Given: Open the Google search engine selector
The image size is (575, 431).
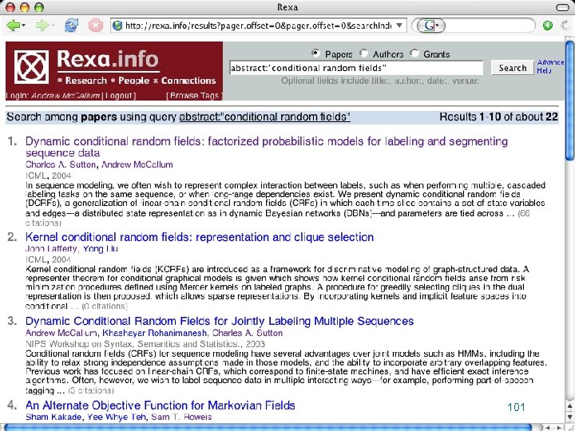Looking at the screenshot, I should pos(431,26).
